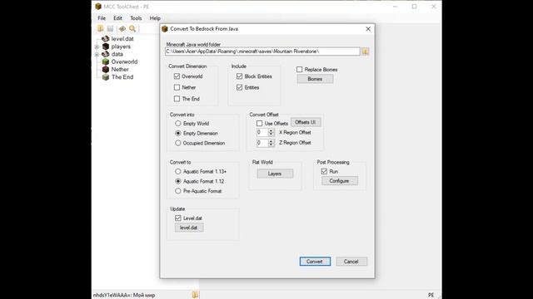Select the Nether tree item label
Viewport: 533px width, 299px height.
point(120,69)
